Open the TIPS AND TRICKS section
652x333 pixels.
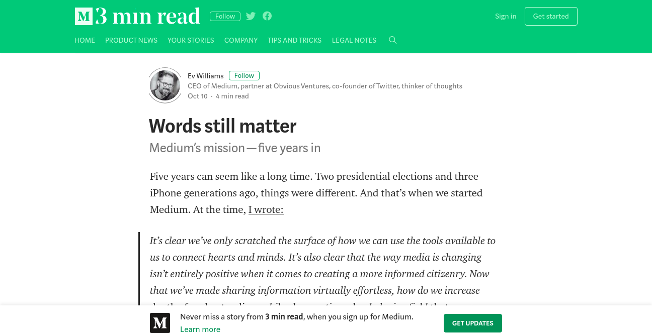point(294,40)
